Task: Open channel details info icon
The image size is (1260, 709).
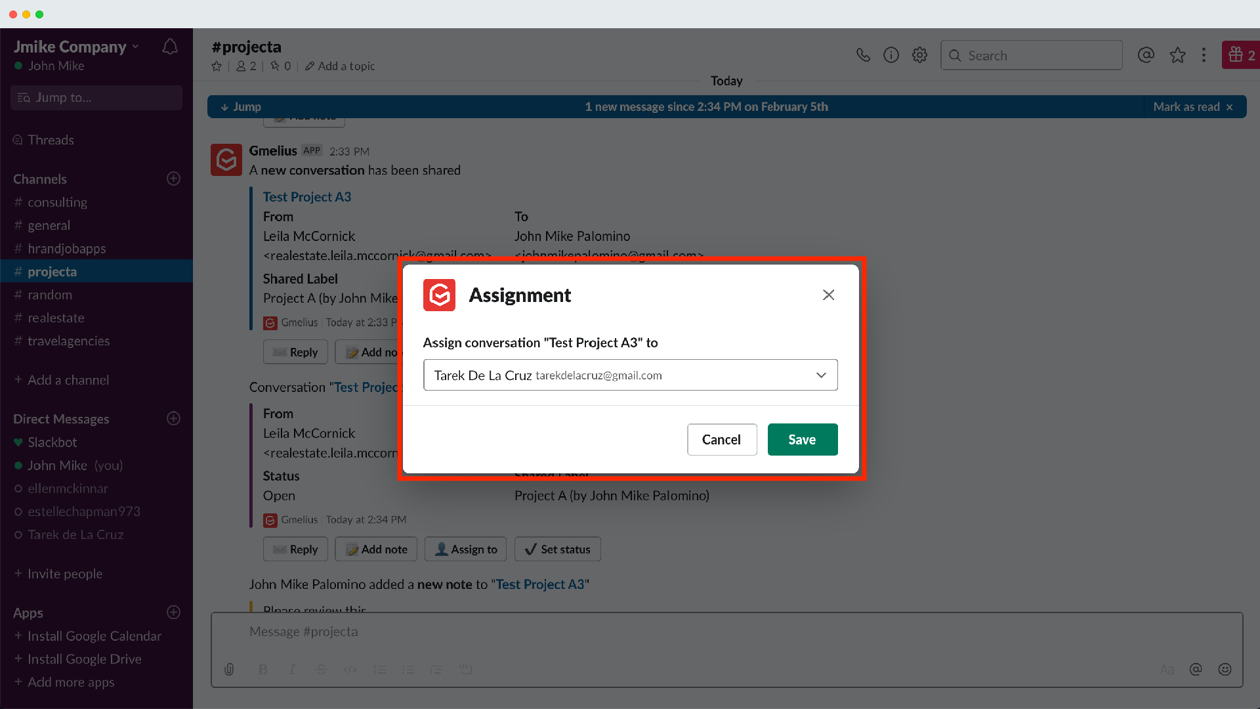Action: tap(891, 55)
